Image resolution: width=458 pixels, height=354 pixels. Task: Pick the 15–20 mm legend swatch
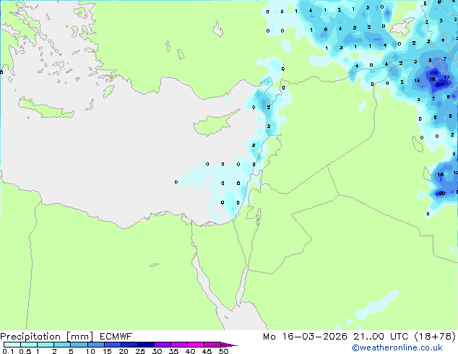point(112,345)
